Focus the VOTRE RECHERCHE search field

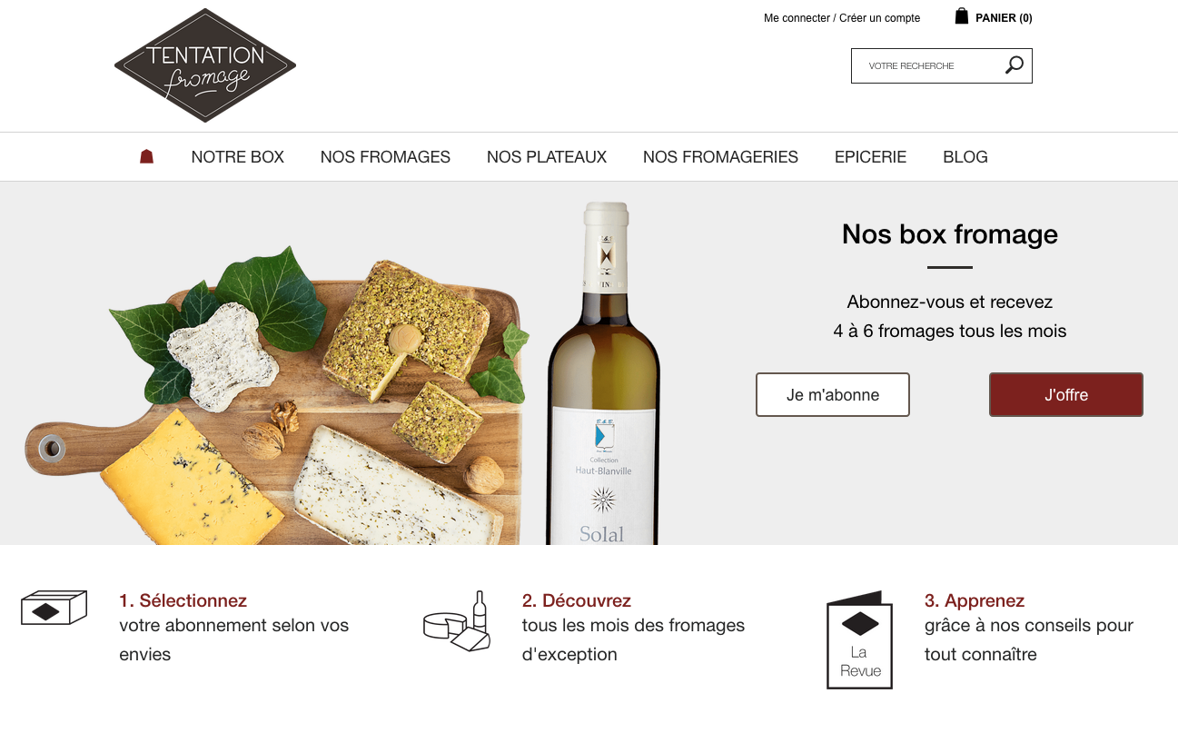click(x=926, y=66)
